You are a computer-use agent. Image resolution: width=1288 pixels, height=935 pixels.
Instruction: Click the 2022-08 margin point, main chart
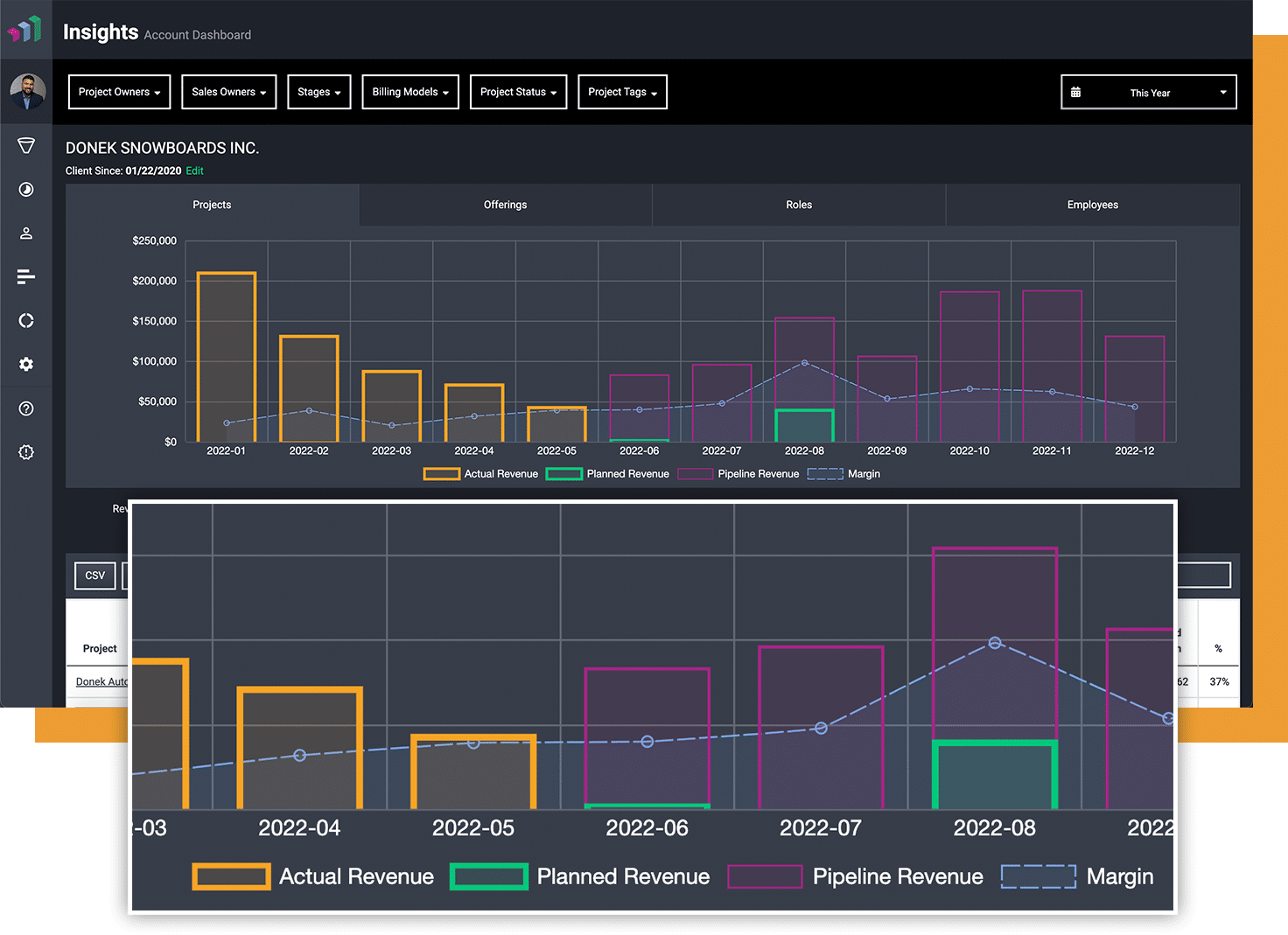pyautogui.click(x=805, y=363)
